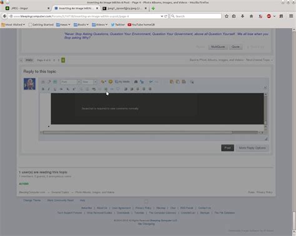This screenshot has width=296, height=236.
Task: Click the Change Theme footer link
Action: tap(32, 201)
